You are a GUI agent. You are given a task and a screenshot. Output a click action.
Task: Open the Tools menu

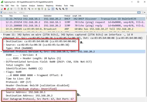[x=66, y=6]
